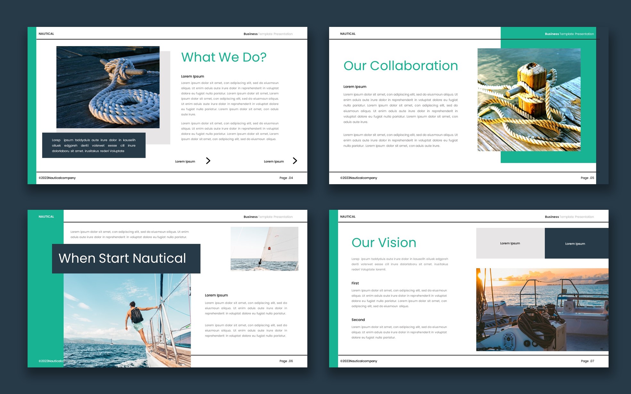Image resolution: width=631 pixels, height=394 pixels.
Task: Toggle the dark Lorem Ipsum tab on Our Vision slide
Action: click(x=576, y=243)
